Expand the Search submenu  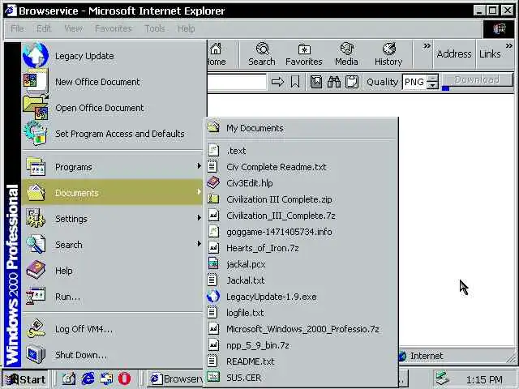(112, 244)
